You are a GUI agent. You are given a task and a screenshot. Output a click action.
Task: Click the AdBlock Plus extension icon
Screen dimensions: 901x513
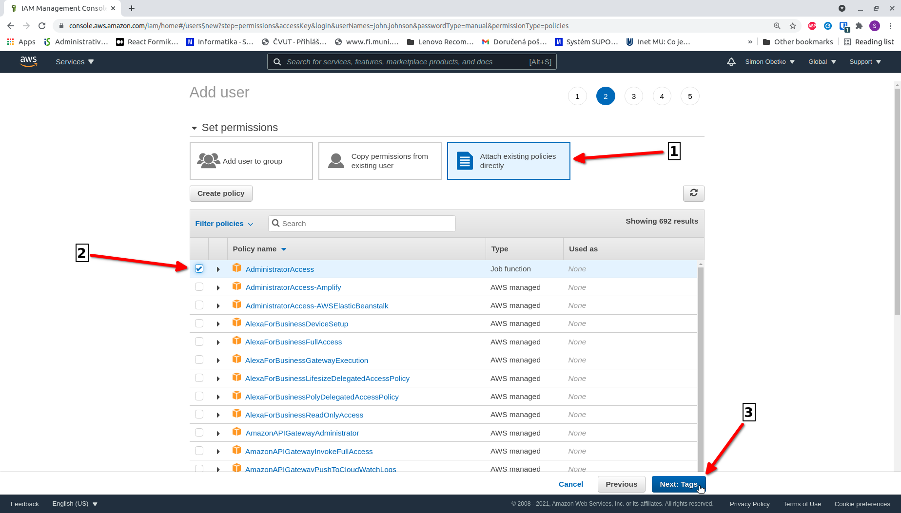(812, 26)
